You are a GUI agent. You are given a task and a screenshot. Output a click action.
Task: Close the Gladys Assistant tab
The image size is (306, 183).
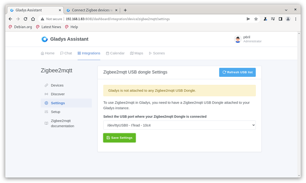pos(60,10)
